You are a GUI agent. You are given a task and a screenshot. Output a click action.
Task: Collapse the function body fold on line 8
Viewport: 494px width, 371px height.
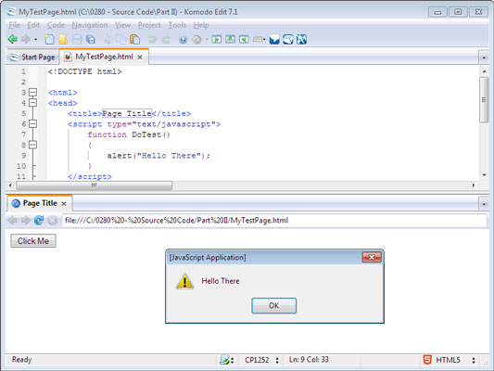click(32, 145)
